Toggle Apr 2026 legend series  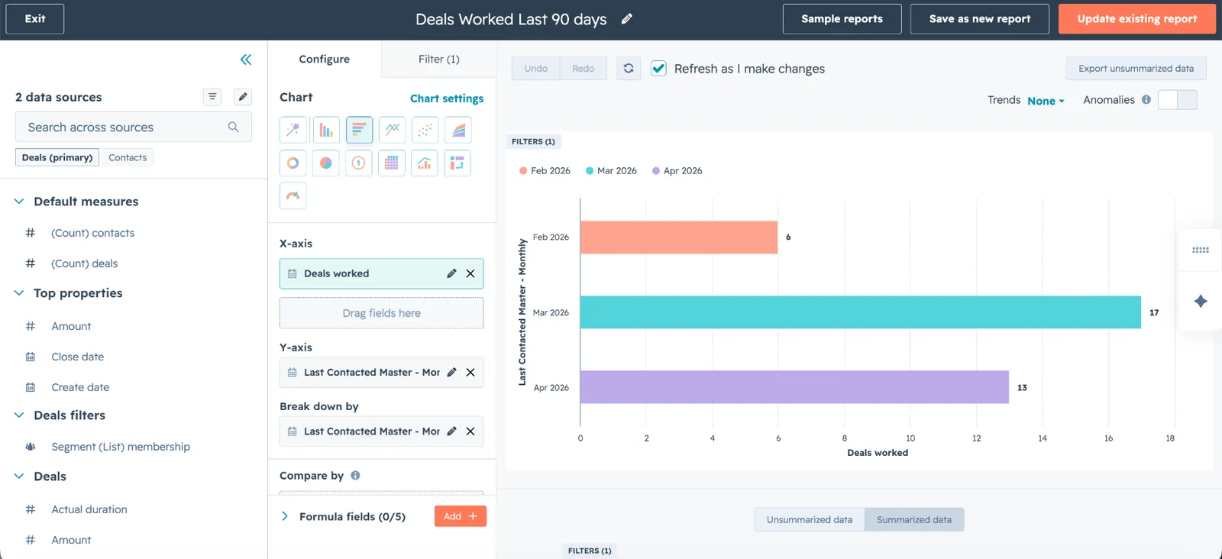point(677,171)
